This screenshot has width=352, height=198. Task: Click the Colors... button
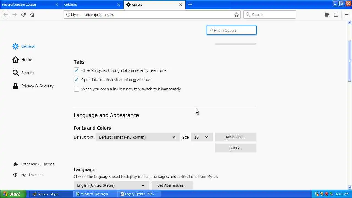pyautogui.click(x=236, y=148)
